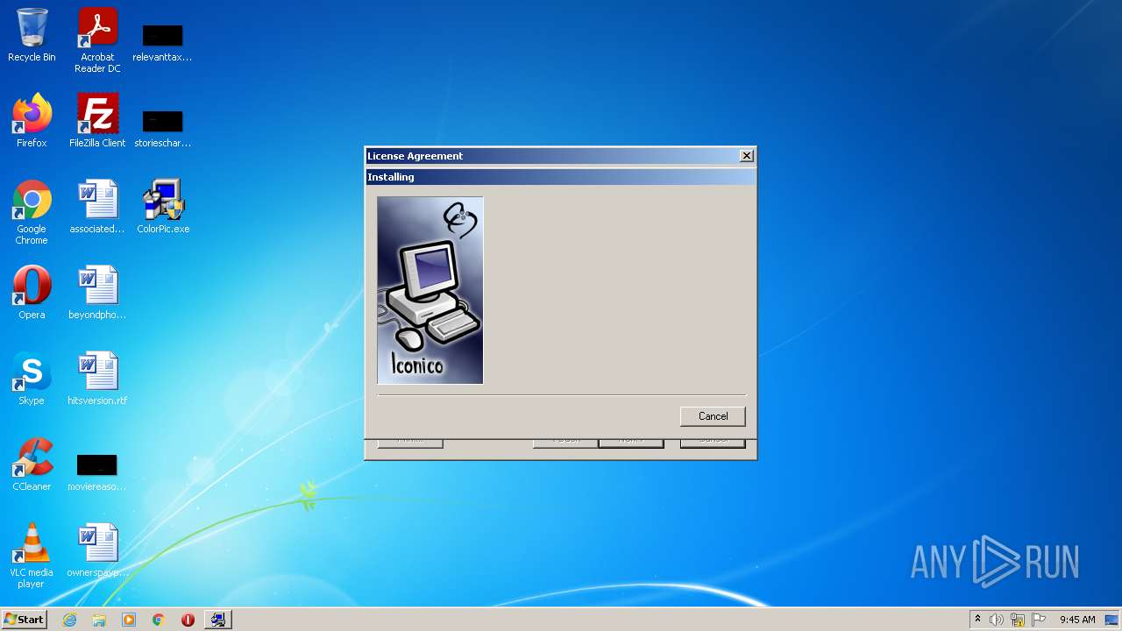Image resolution: width=1122 pixels, height=631 pixels.
Task: Switch to the installer taskbar item
Action: click(217, 620)
